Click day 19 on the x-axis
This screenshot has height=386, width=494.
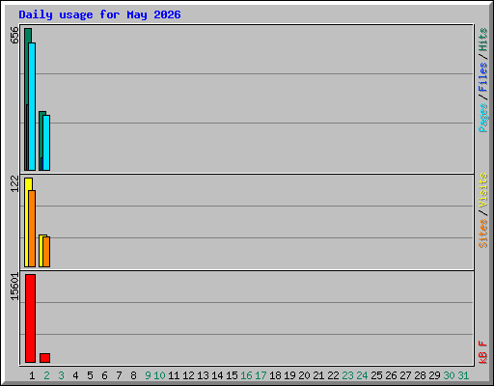point(289,375)
